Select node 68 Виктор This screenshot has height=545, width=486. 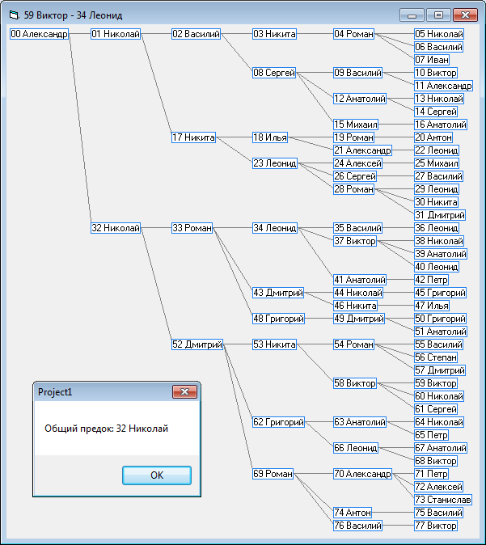(x=436, y=461)
